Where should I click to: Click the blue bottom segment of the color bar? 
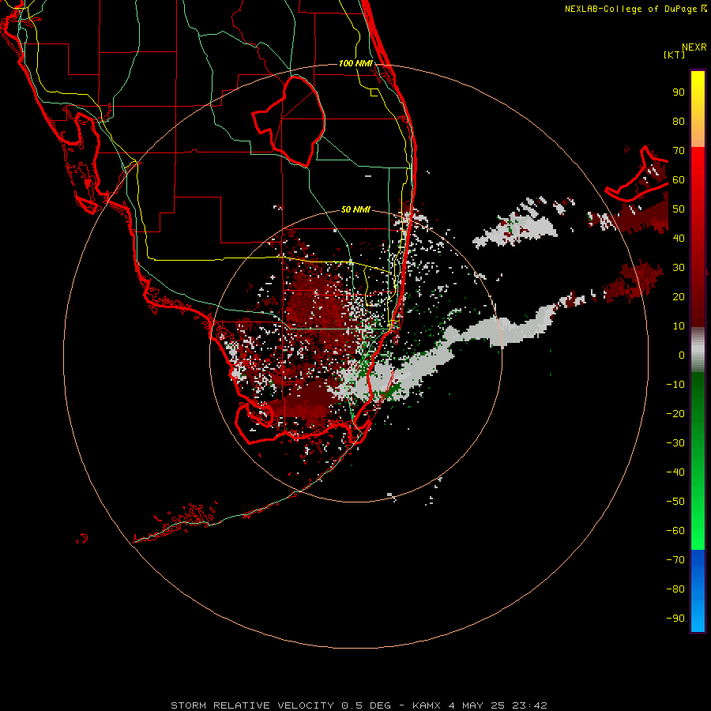[698, 591]
